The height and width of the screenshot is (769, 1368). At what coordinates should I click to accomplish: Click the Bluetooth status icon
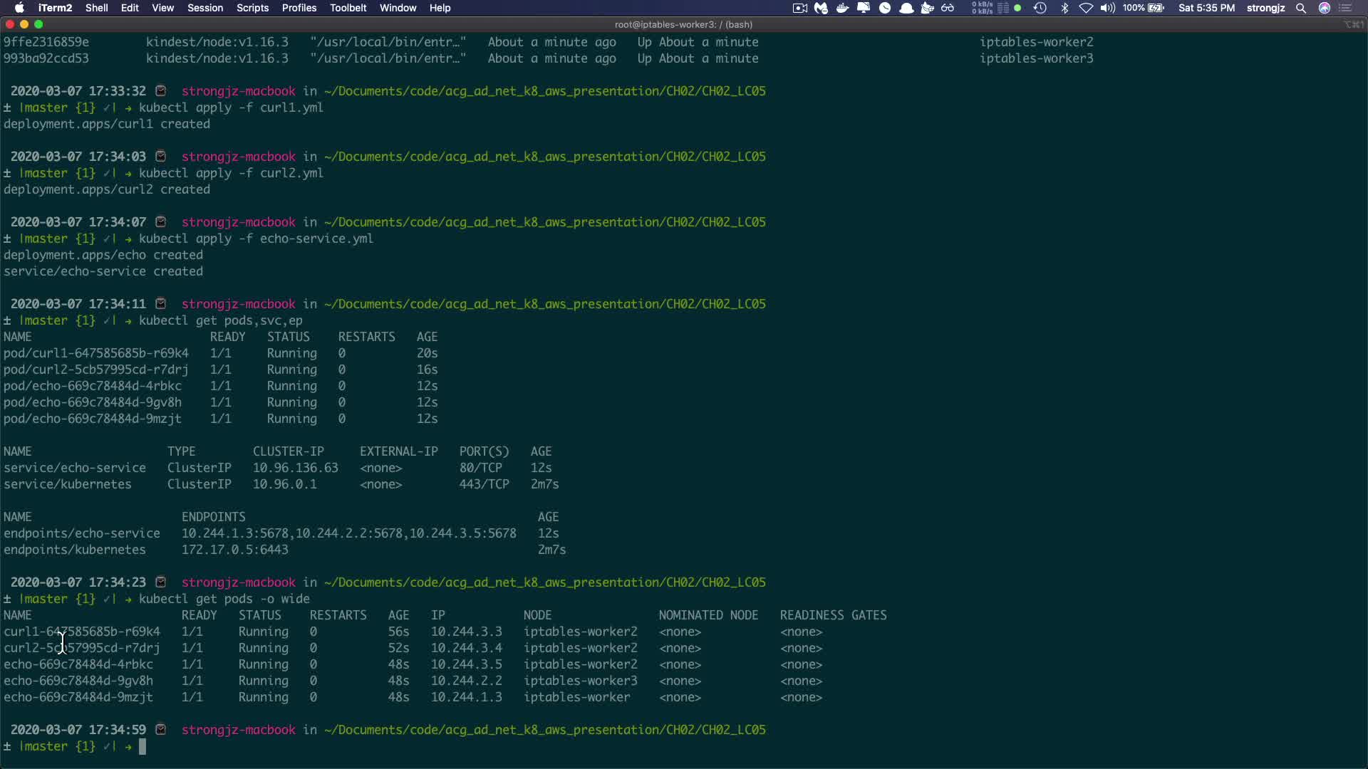click(x=1064, y=8)
